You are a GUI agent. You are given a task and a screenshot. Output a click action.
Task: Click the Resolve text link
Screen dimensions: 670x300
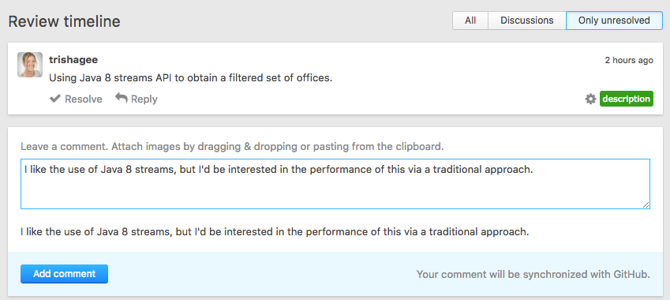point(84,99)
